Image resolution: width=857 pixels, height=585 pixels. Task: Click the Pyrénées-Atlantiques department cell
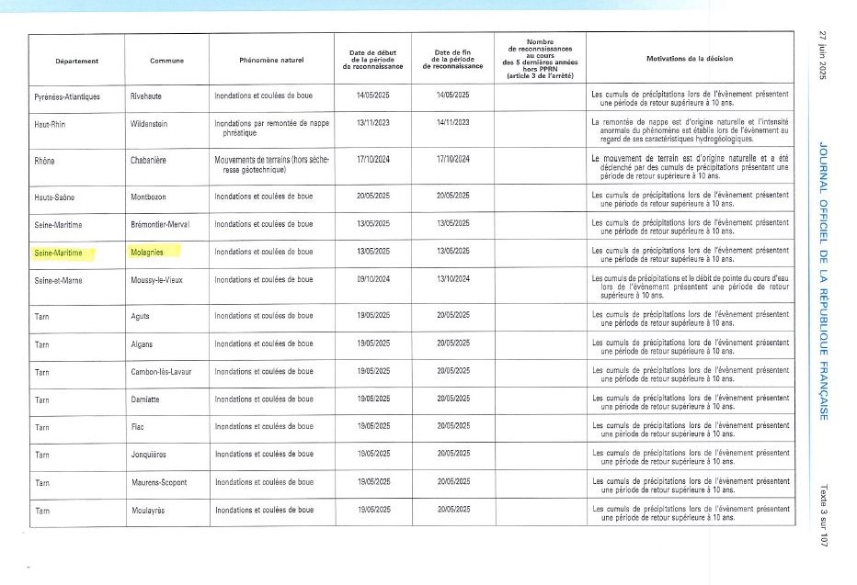(x=67, y=96)
